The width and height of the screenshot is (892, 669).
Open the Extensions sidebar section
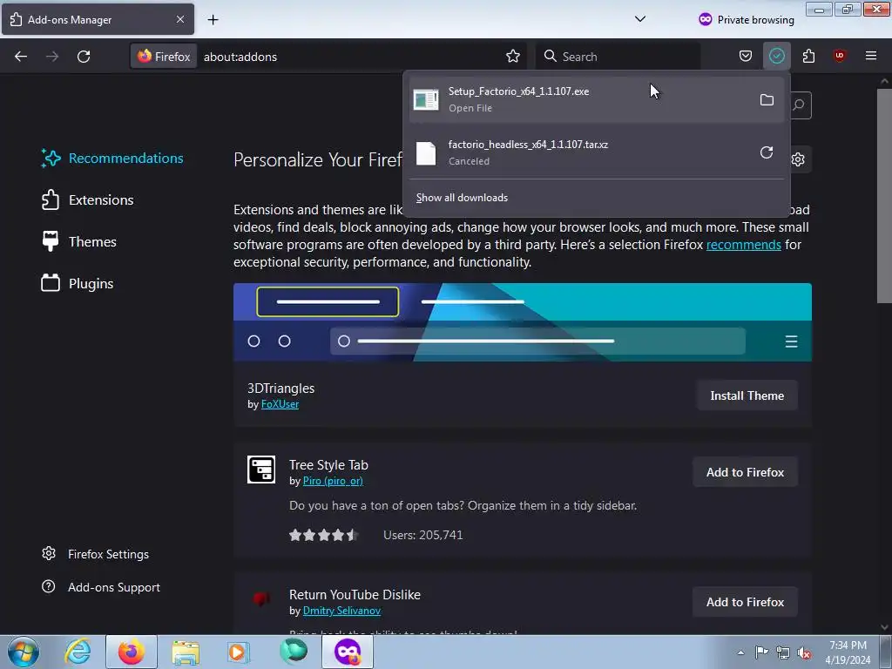[88, 200]
